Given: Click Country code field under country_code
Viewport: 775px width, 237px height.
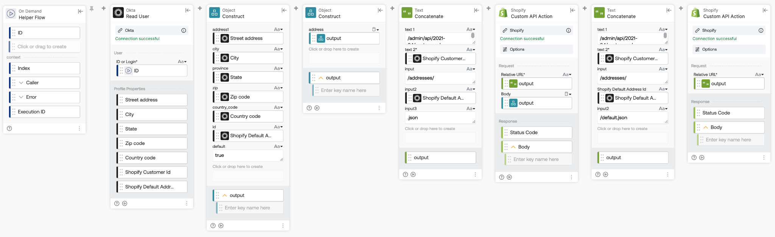Looking at the screenshot, I should pos(248,116).
